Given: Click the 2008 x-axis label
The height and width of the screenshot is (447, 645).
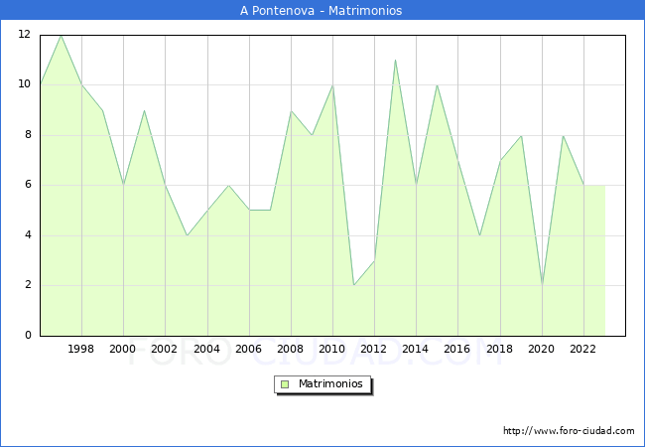Looking at the screenshot, I should (x=290, y=350).
